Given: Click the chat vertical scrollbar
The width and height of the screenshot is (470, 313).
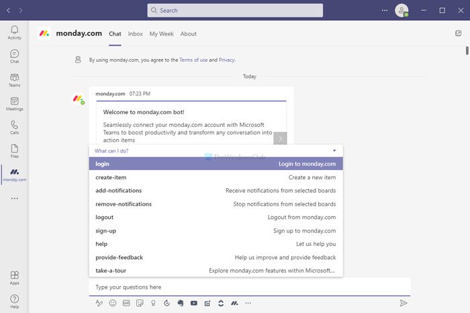Looking at the screenshot, I should click(467, 50).
